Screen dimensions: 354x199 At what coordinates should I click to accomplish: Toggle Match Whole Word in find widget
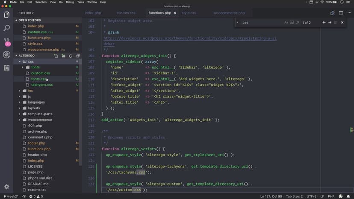292,23
